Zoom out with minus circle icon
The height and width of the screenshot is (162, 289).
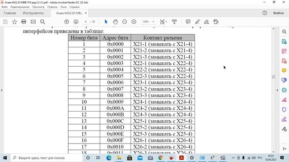125,22
